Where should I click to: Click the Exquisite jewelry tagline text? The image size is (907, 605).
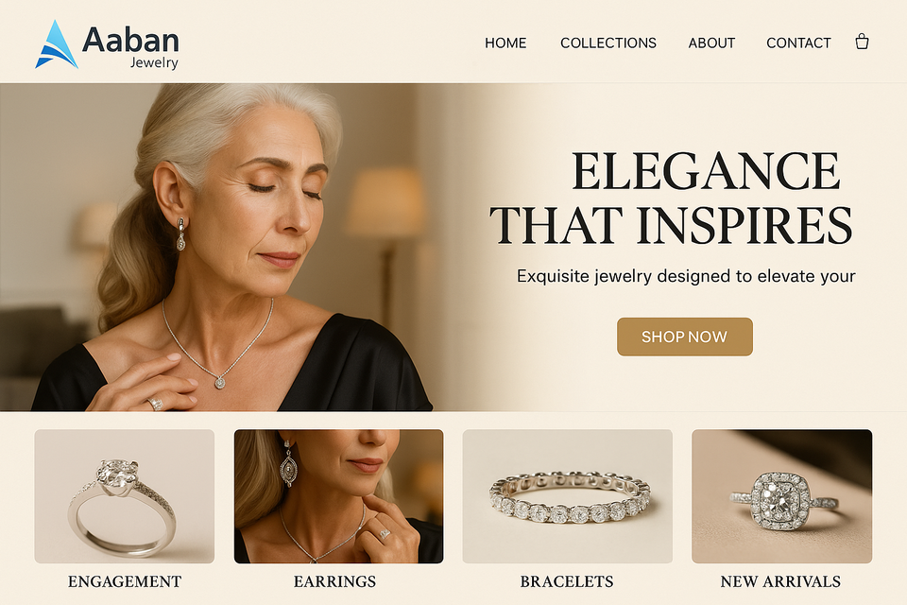686,276
